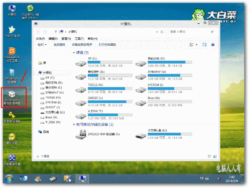This screenshot has height=188, width=249.
Task: Click the explorer Back arrow
Action: point(38,32)
